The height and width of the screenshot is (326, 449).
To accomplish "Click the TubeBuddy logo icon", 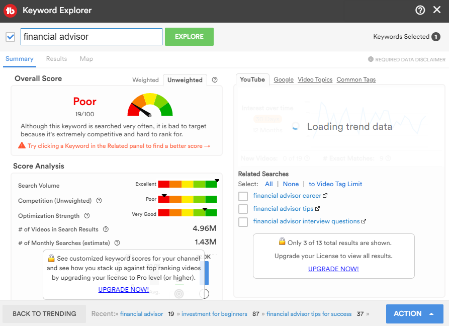I will point(11,10).
